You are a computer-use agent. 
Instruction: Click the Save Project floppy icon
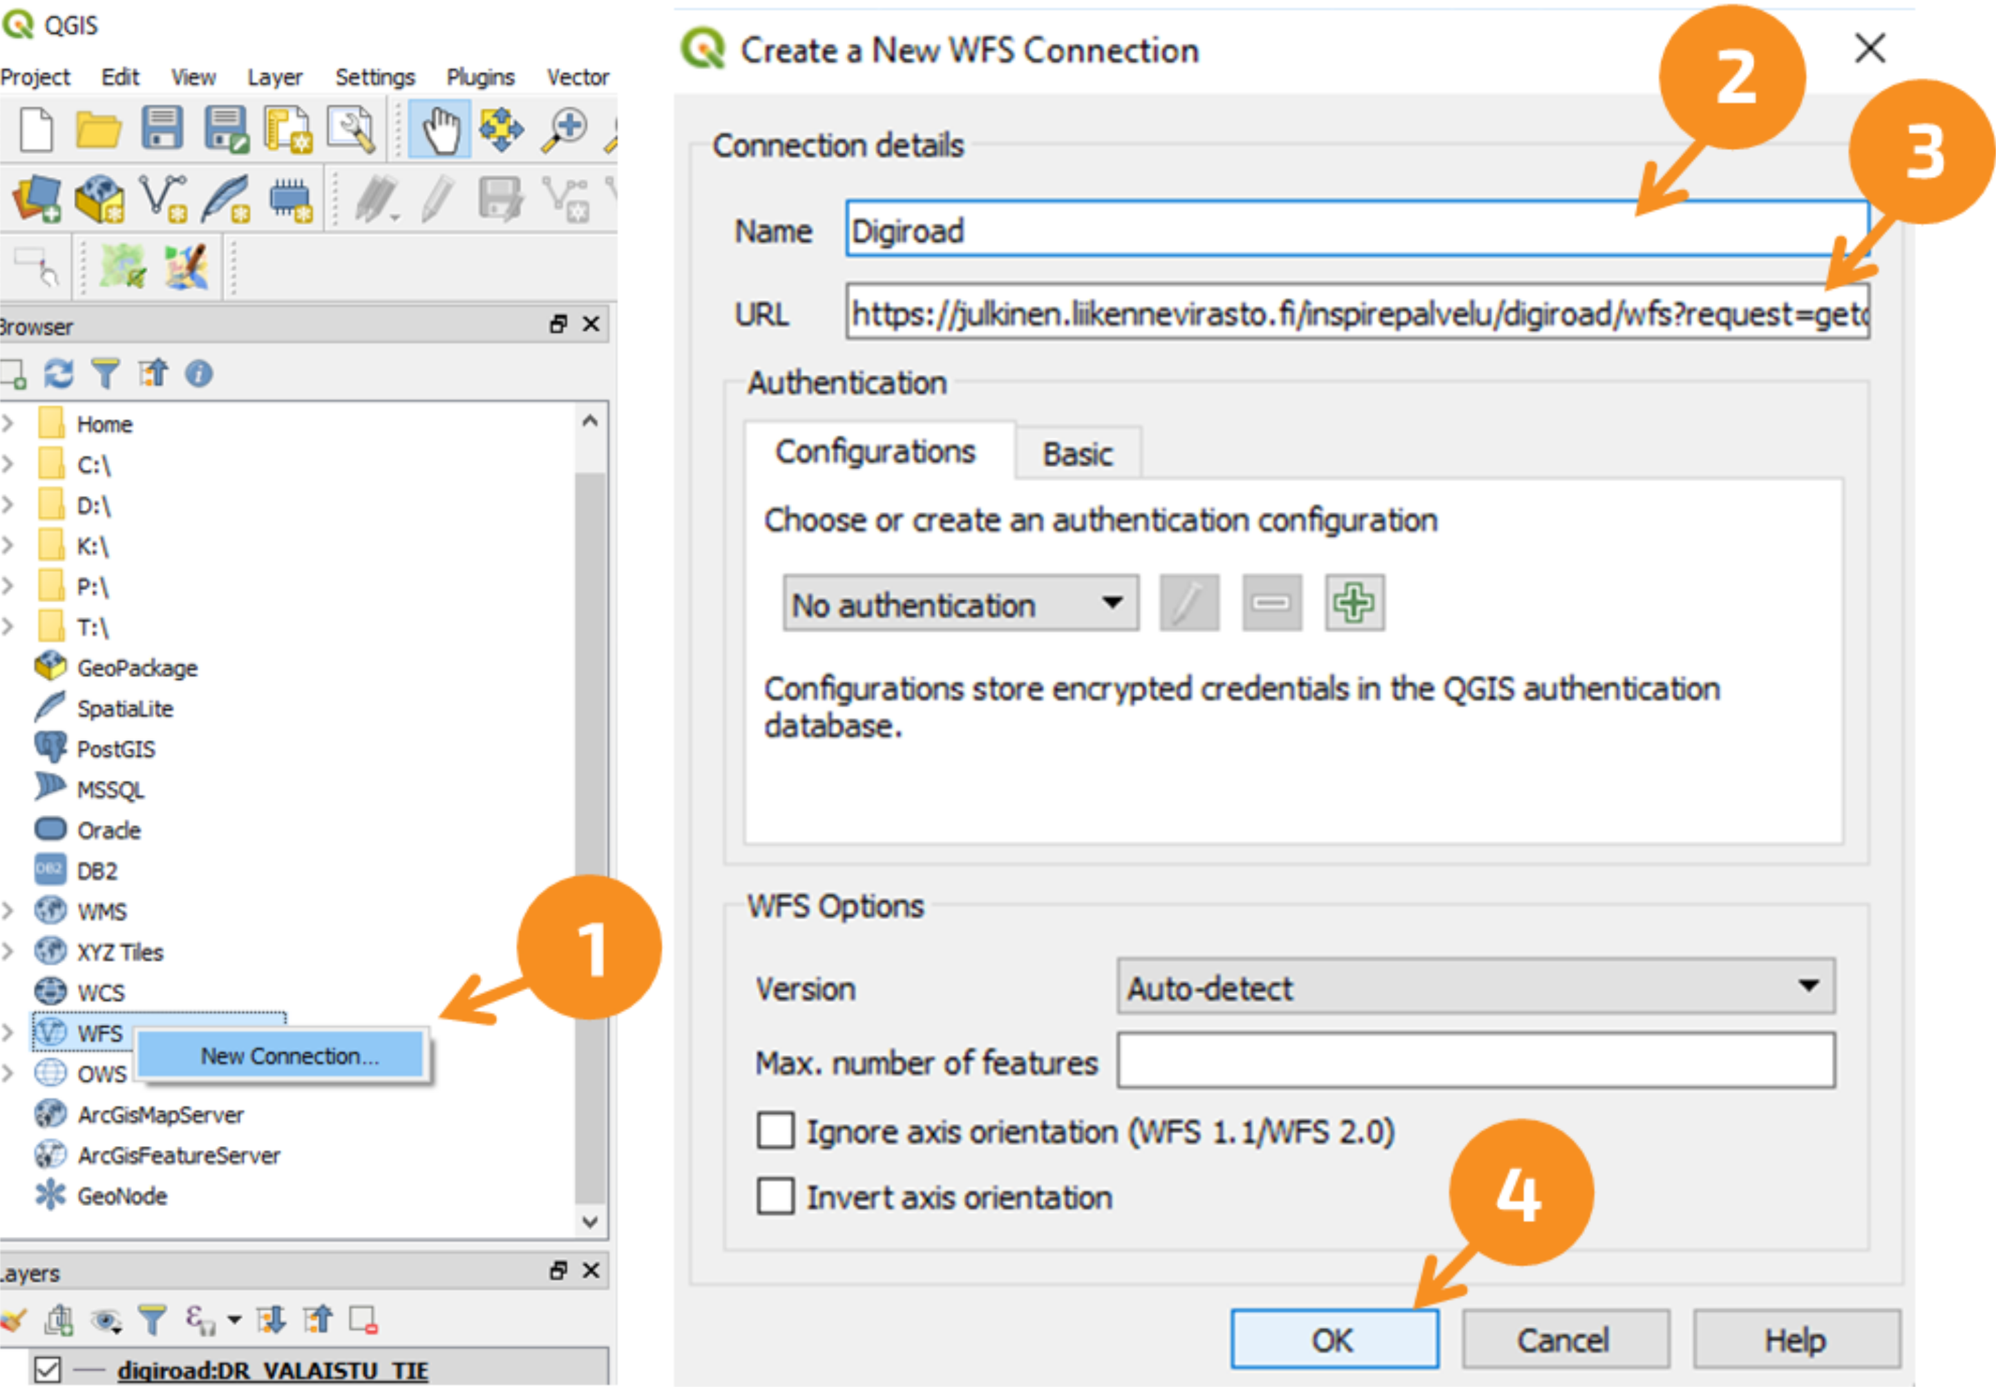tap(162, 129)
